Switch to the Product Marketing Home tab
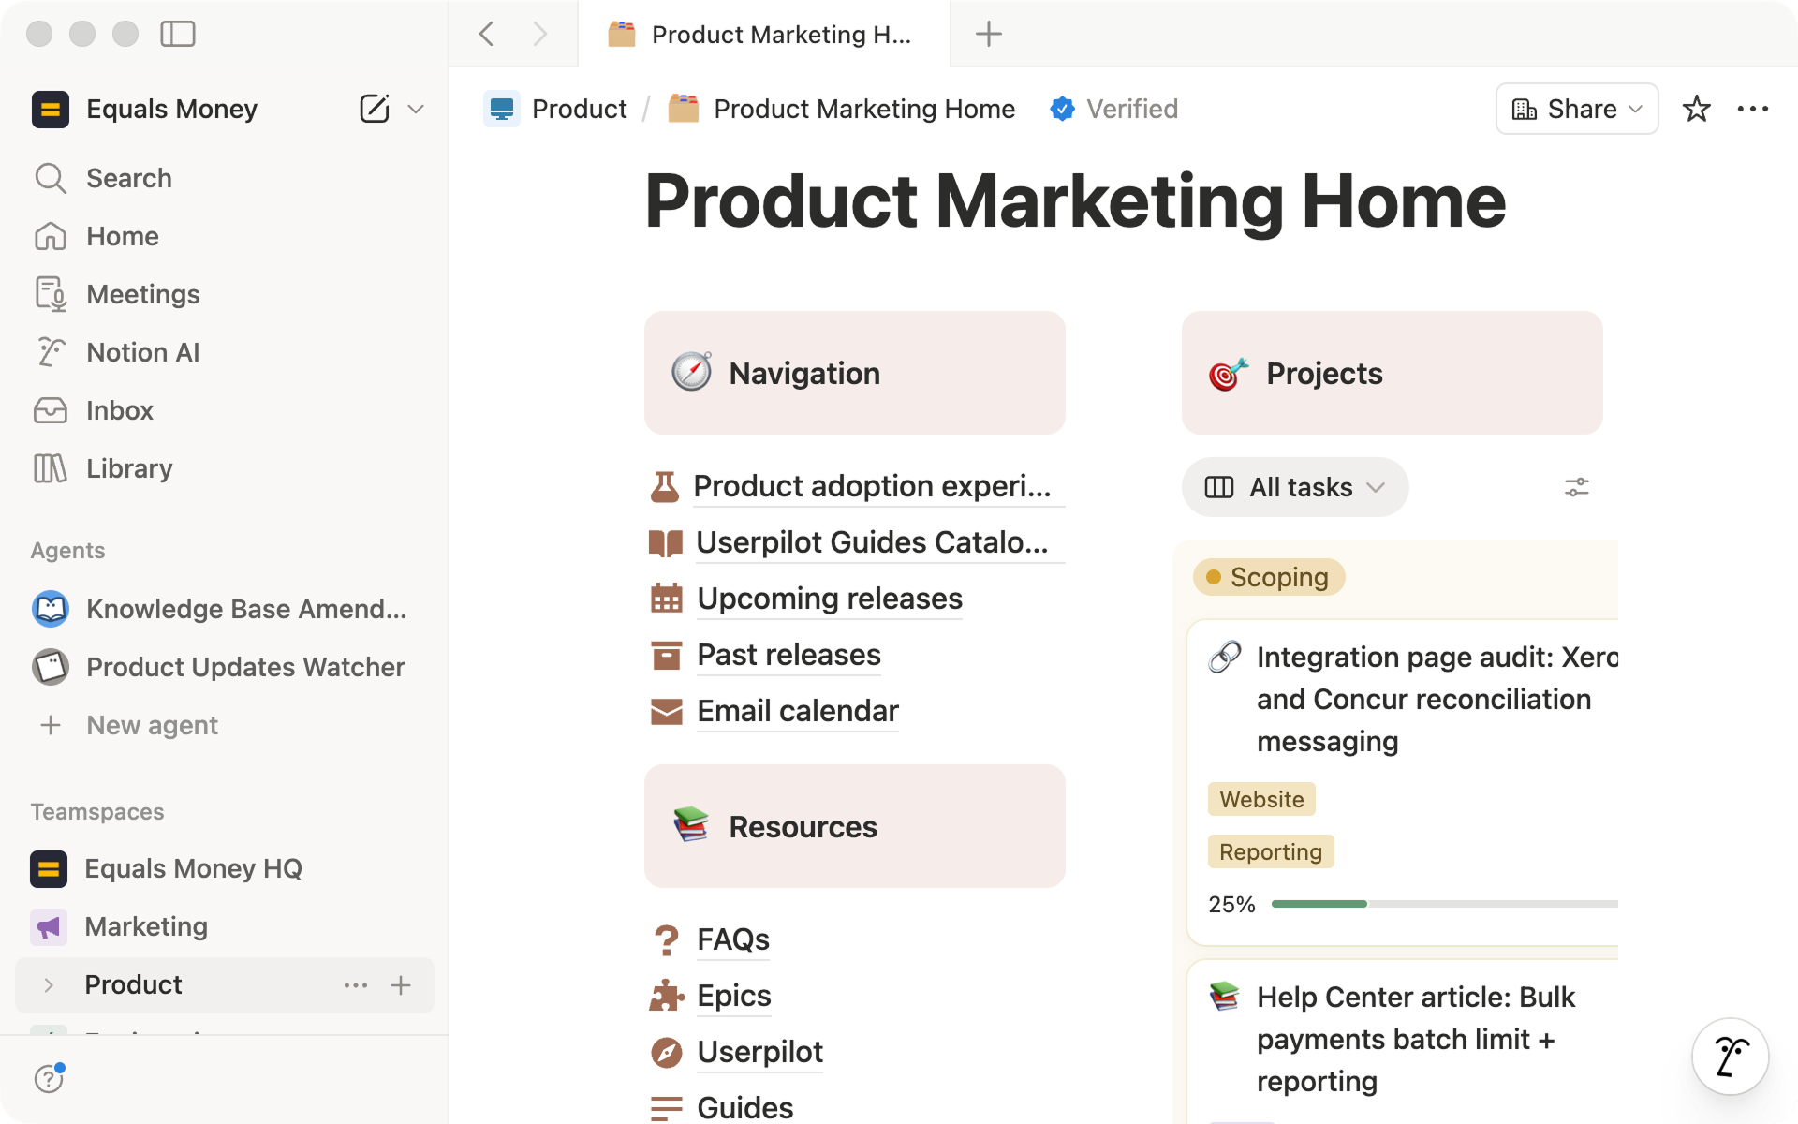 tap(763, 34)
